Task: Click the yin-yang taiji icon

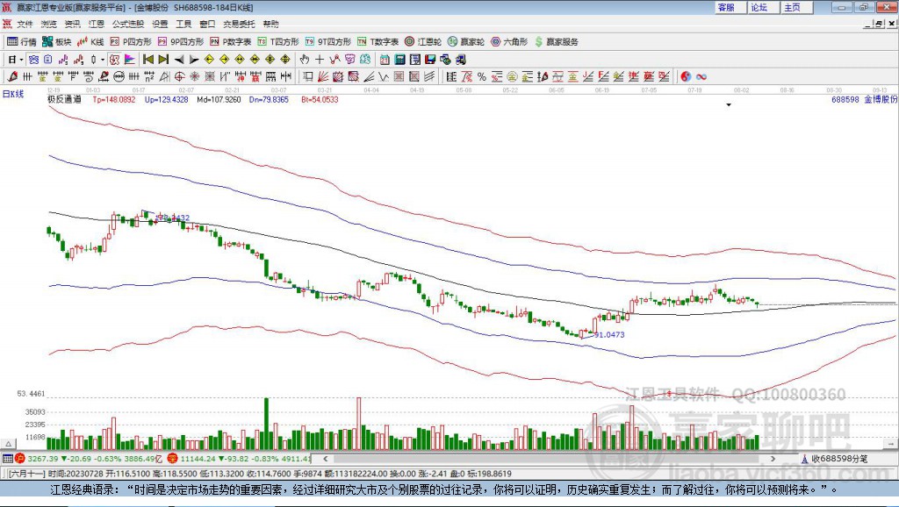Action: [686, 77]
